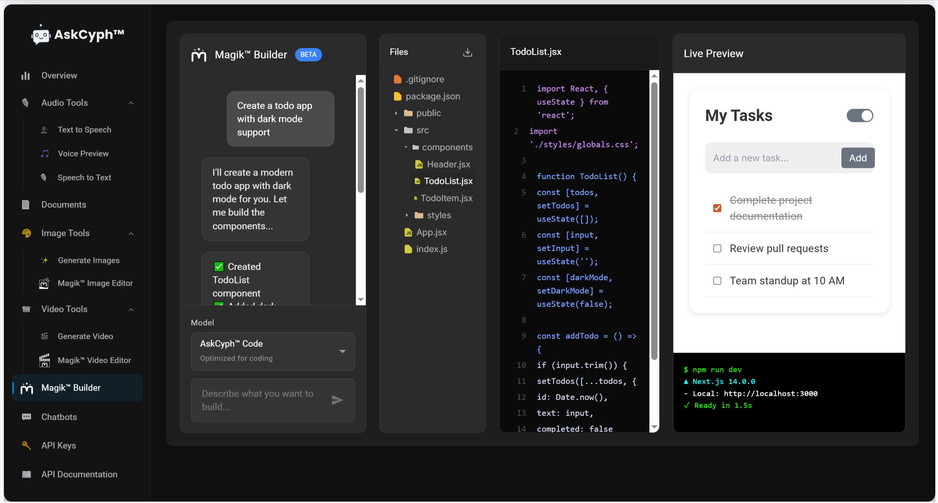Open API Documentation in sidebar

tap(79, 474)
